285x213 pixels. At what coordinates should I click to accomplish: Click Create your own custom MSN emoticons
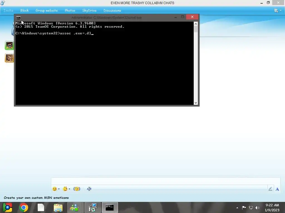click(36, 197)
